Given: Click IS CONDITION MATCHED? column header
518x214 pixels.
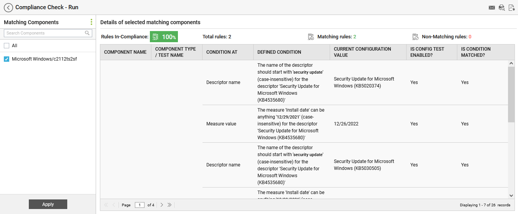Looking at the screenshot, I should [486, 52].
